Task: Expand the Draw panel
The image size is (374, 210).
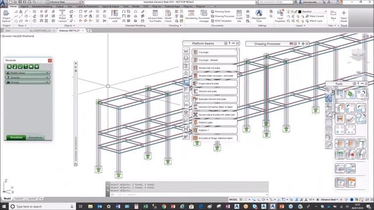Action: click(22, 26)
